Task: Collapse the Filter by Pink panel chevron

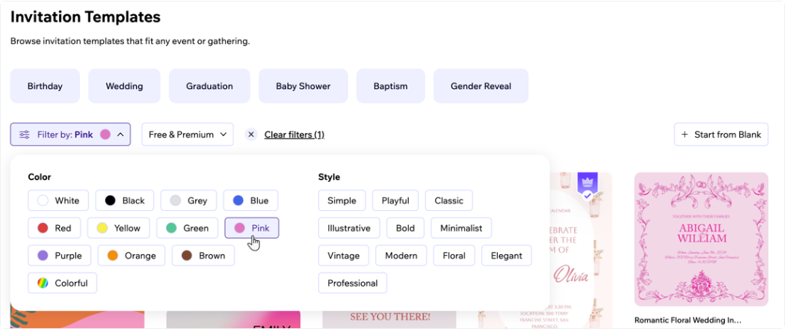Action: [120, 135]
